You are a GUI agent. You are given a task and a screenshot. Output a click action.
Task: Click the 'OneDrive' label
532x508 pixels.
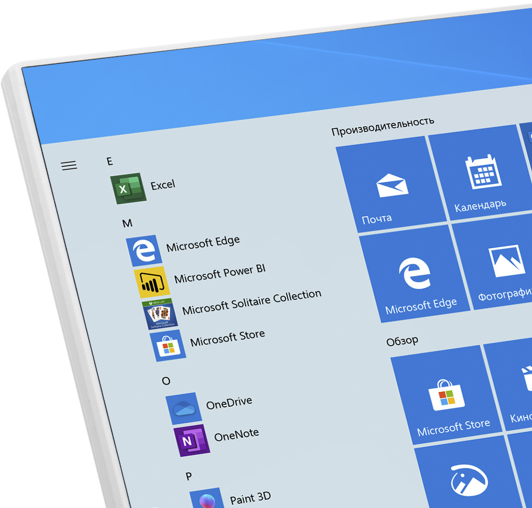[229, 403]
